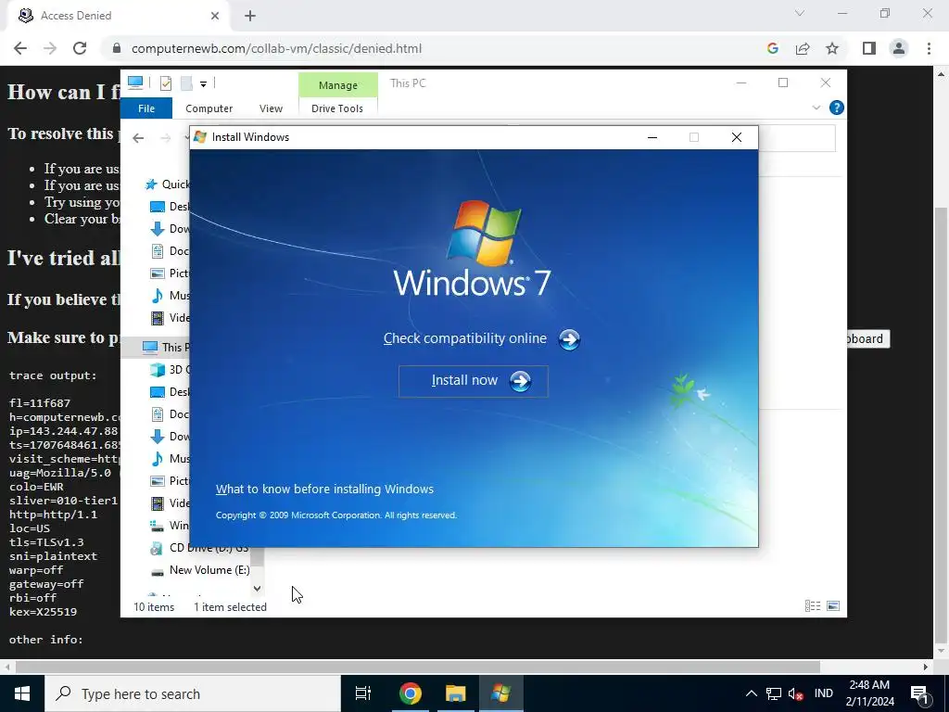
Task: View site information lock icon
Action: coord(117,48)
